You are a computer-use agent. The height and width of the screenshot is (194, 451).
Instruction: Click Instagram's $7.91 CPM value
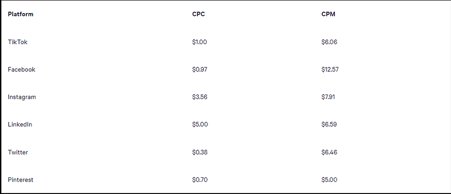click(x=328, y=97)
